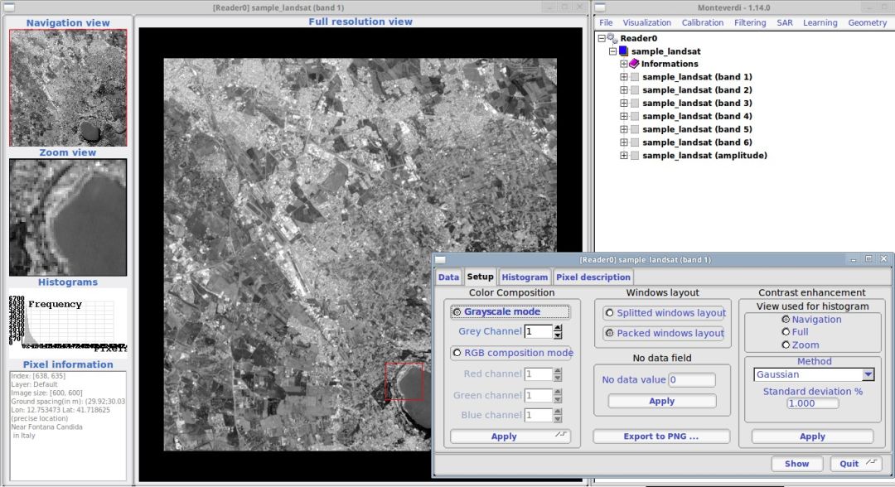895x487 pixels.
Task: Click the Export to PNG button
Action: pyautogui.click(x=661, y=436)
